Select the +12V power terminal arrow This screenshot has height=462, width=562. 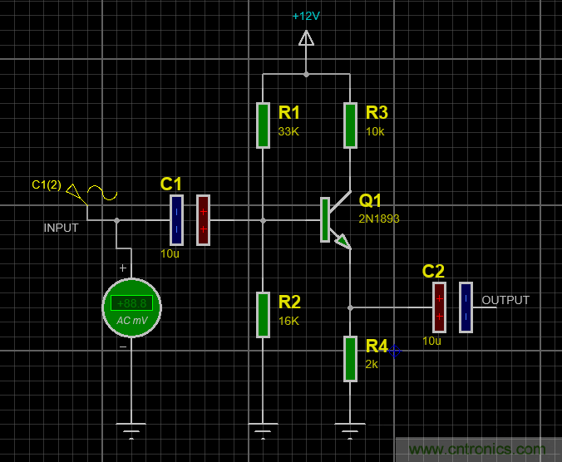306,37
